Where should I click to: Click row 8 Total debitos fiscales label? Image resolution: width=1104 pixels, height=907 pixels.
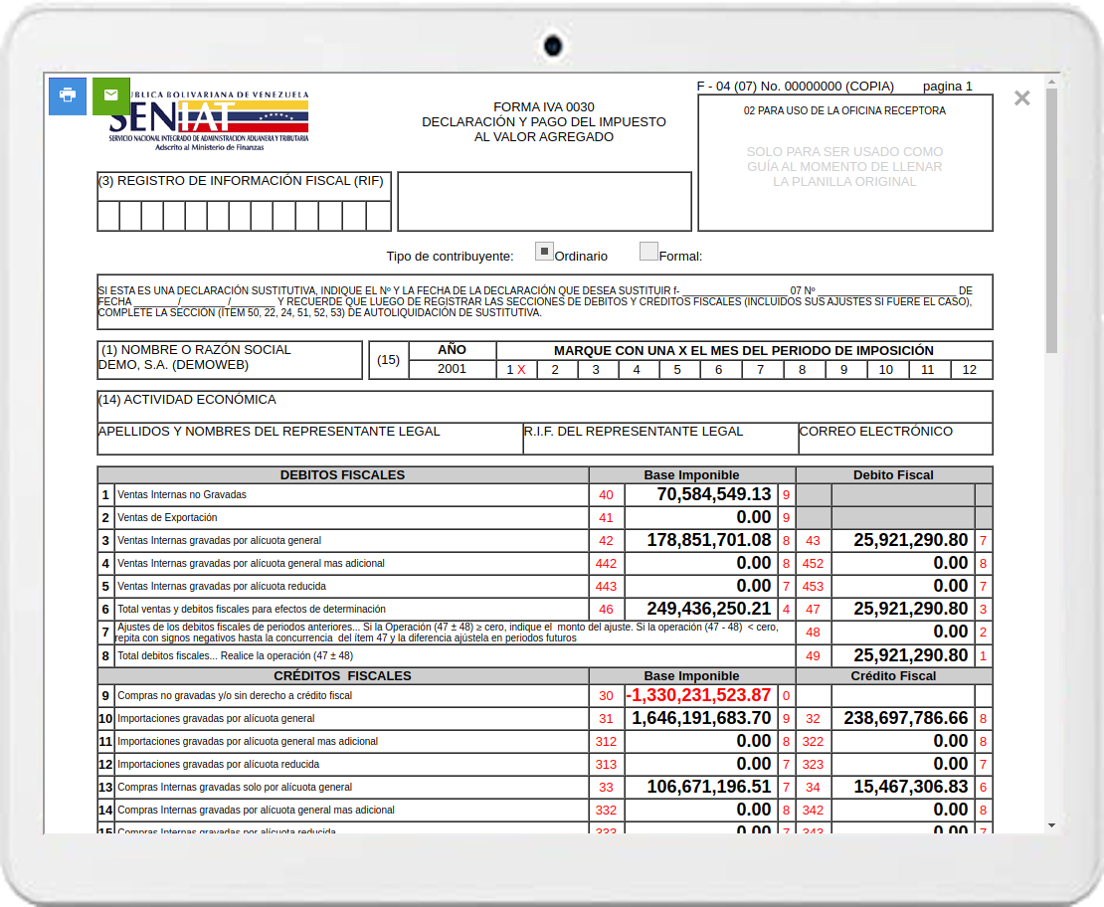click(235, 655)
